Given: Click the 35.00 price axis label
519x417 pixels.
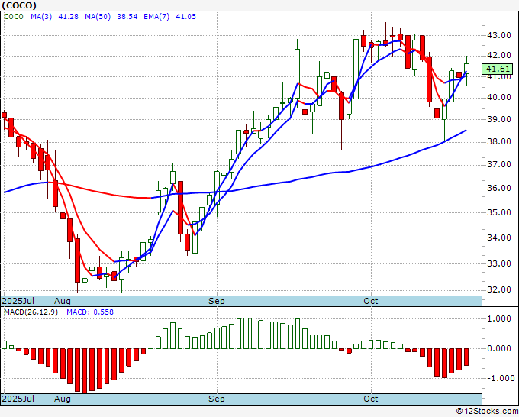Looking at the screenshot, I should [x=498, y=212].
